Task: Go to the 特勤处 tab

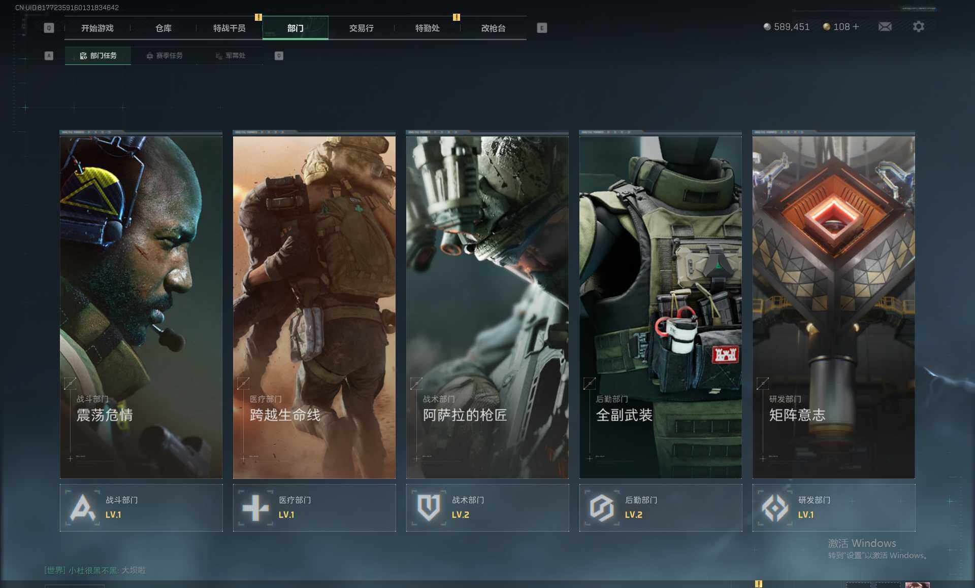Action: pyautogui.click(x=427, y=28)
